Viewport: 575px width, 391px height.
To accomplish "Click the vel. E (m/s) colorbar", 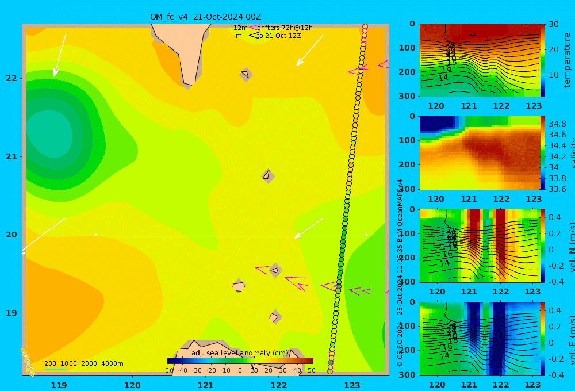I will pyautogui.click(x=542, y=339).
